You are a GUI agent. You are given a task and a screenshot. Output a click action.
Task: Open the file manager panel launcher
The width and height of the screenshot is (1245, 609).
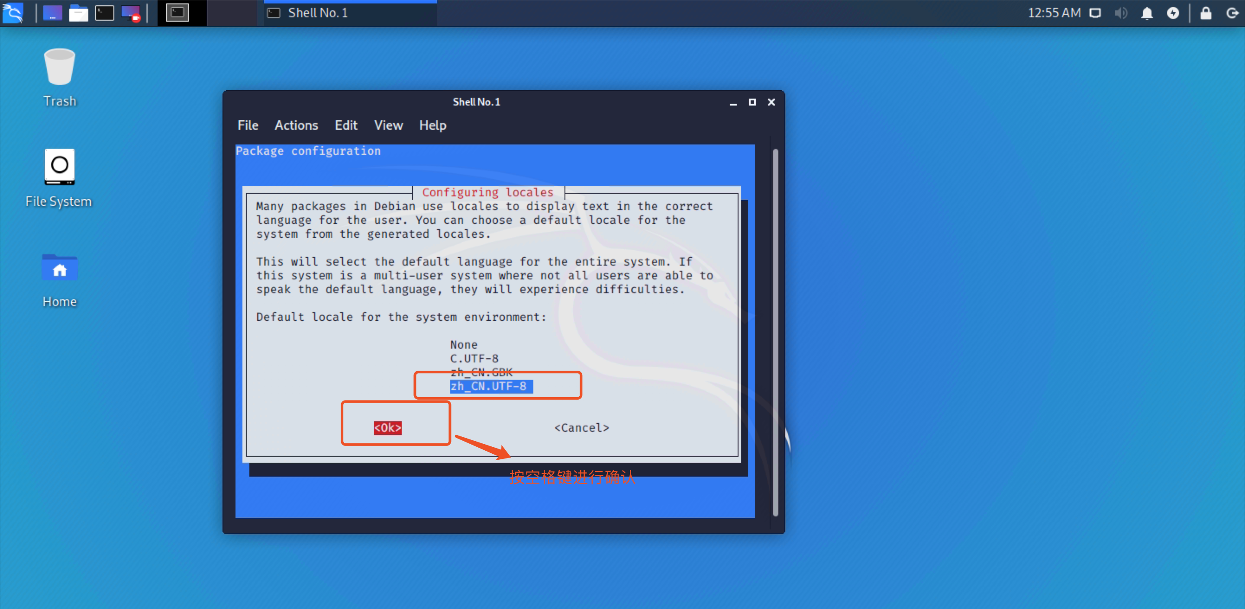78,13
